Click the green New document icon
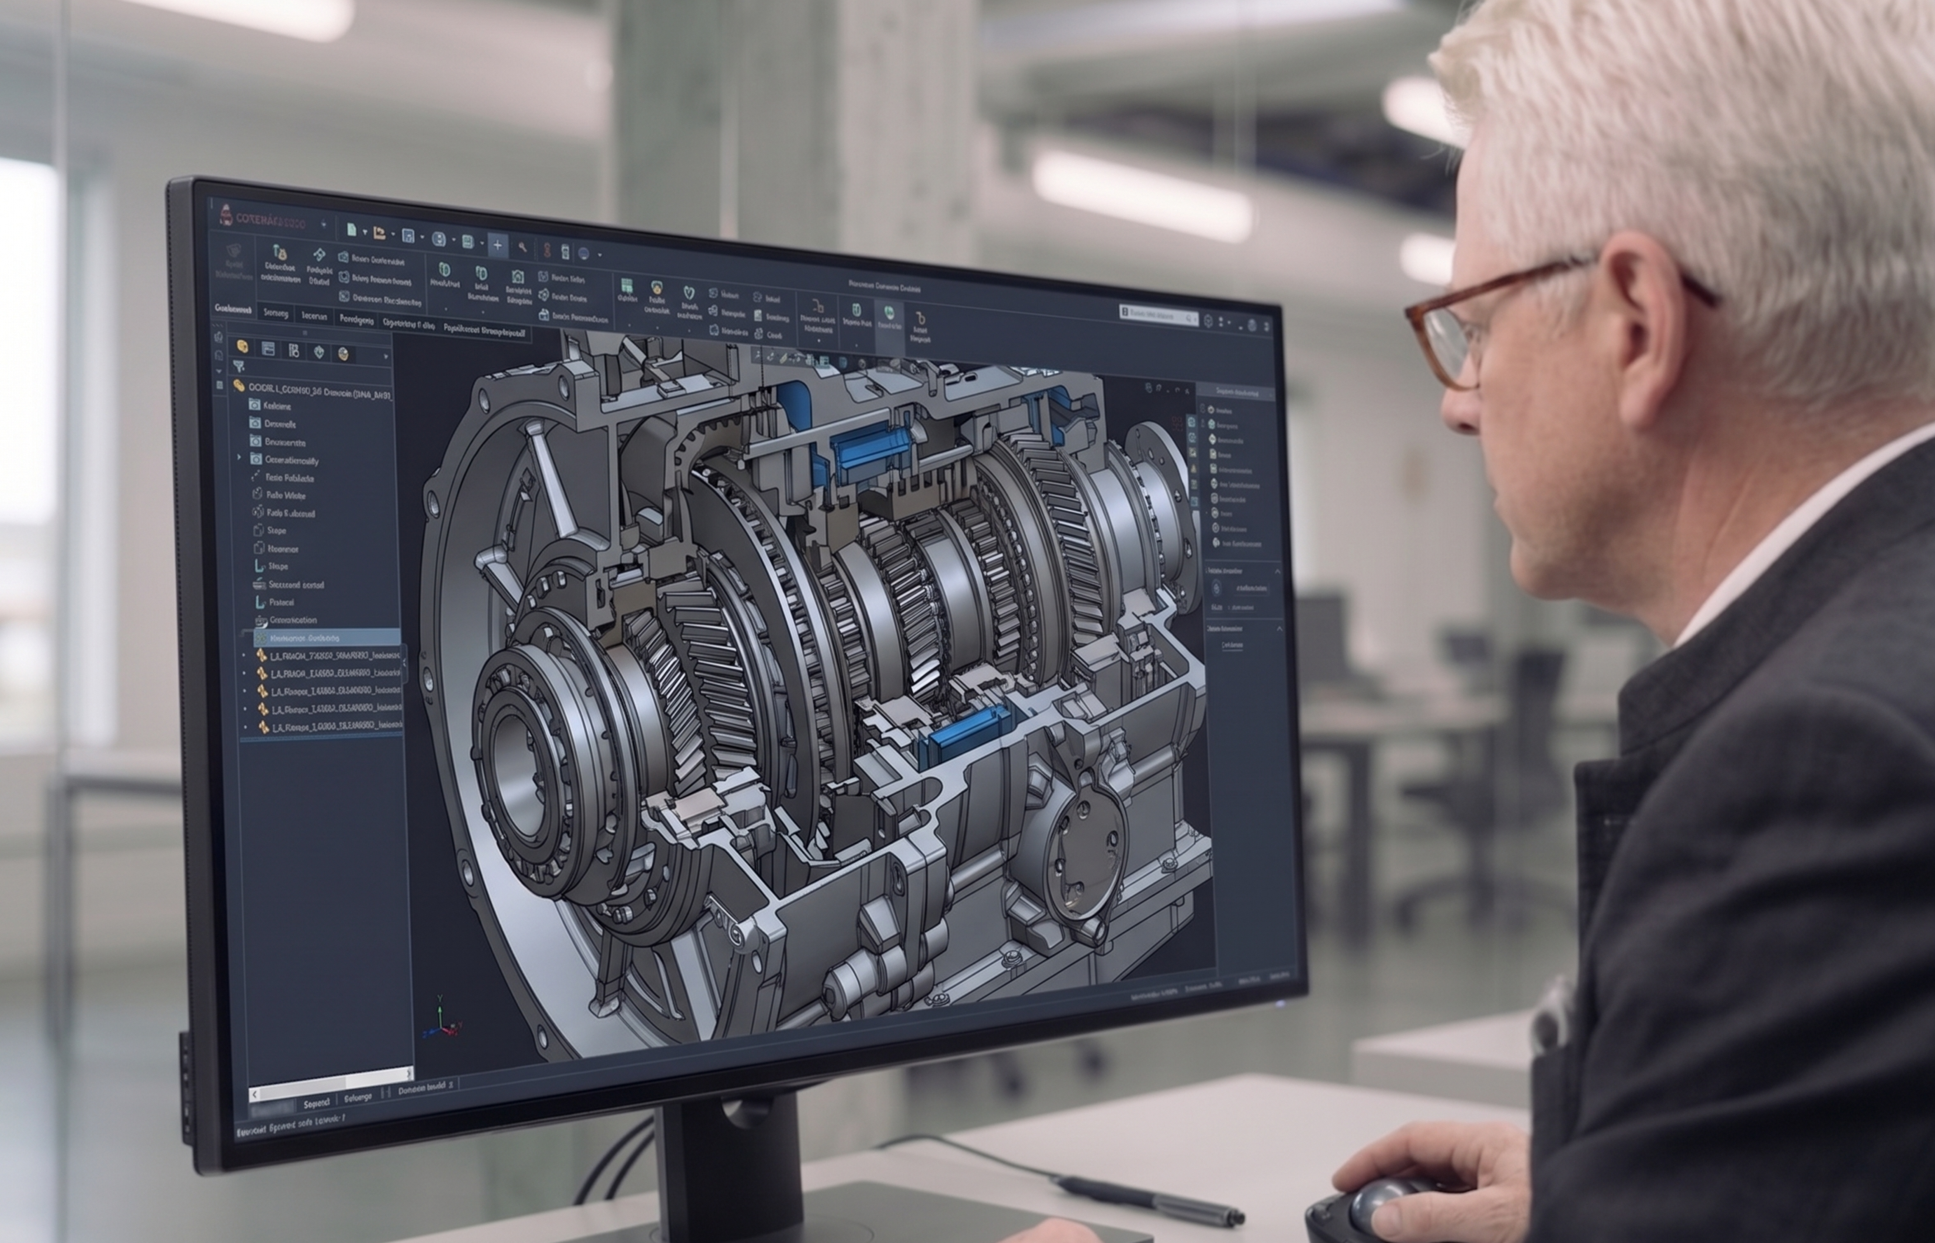The height and width of the screenshot is (1243, 1935). 351,230
